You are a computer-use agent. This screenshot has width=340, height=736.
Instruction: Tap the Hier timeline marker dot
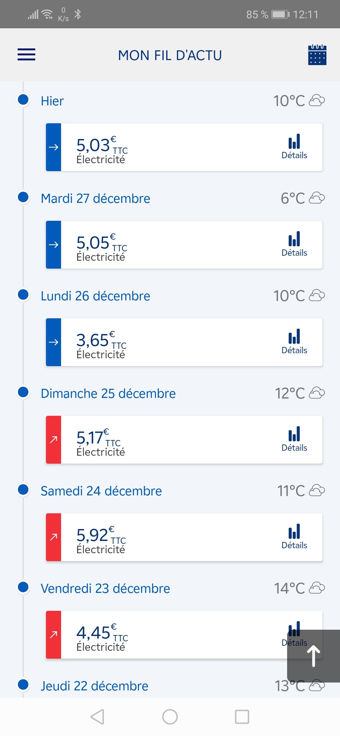[23, 100]
